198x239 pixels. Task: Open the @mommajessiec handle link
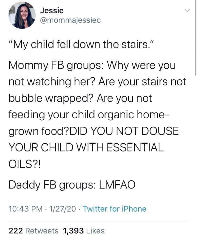point(70,20)
